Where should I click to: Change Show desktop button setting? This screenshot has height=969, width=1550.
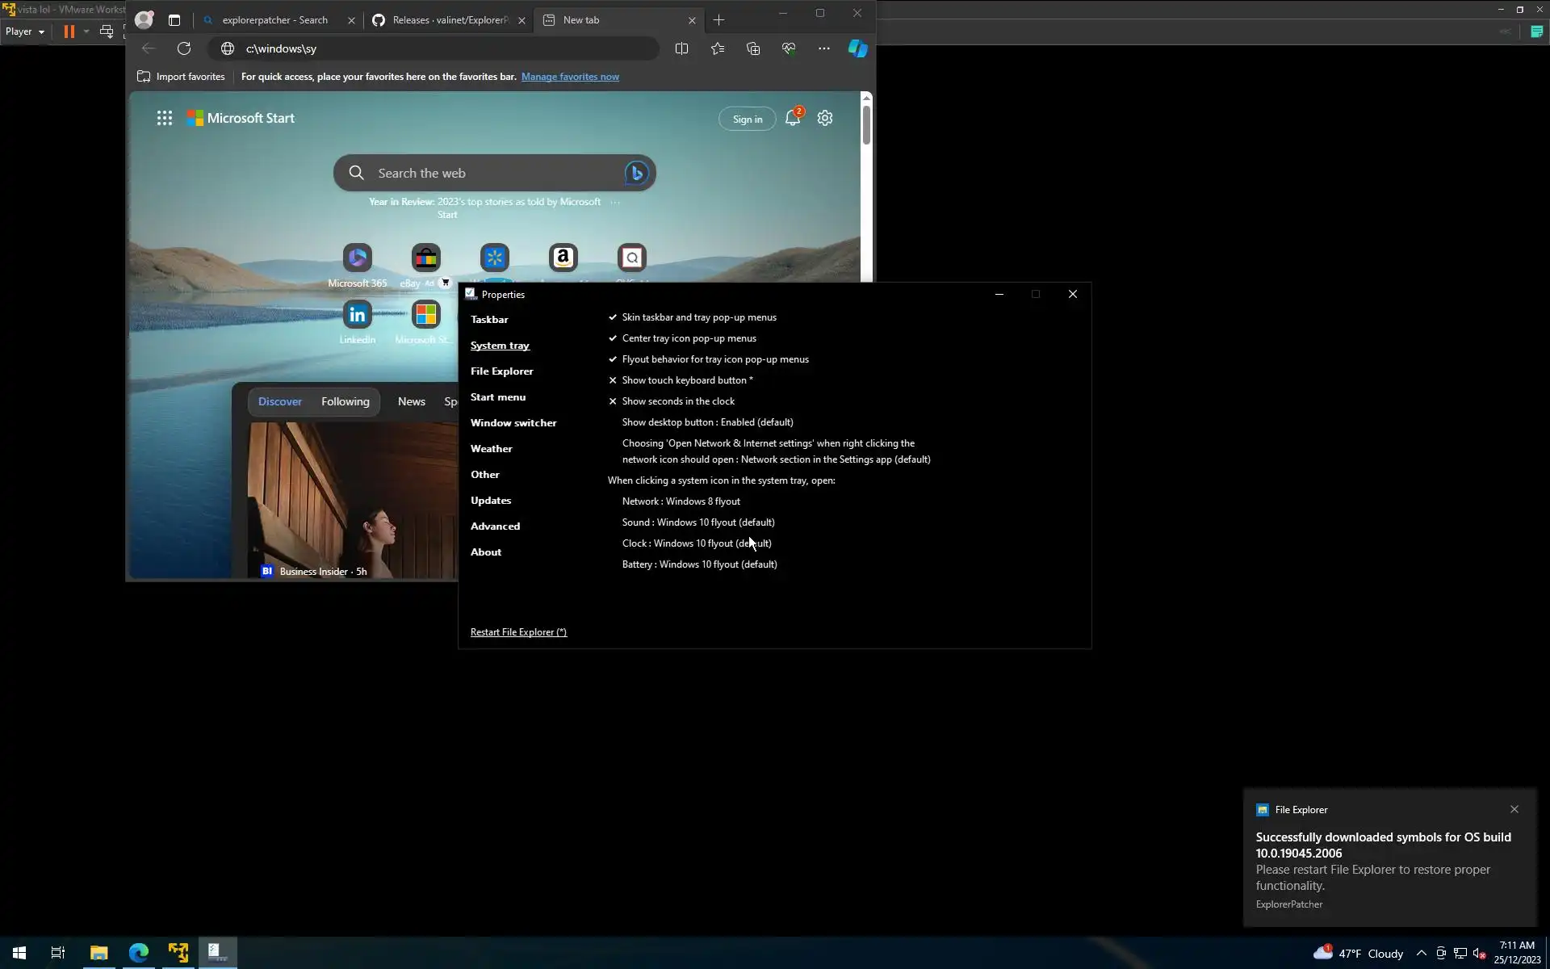(x=707, y=422)
